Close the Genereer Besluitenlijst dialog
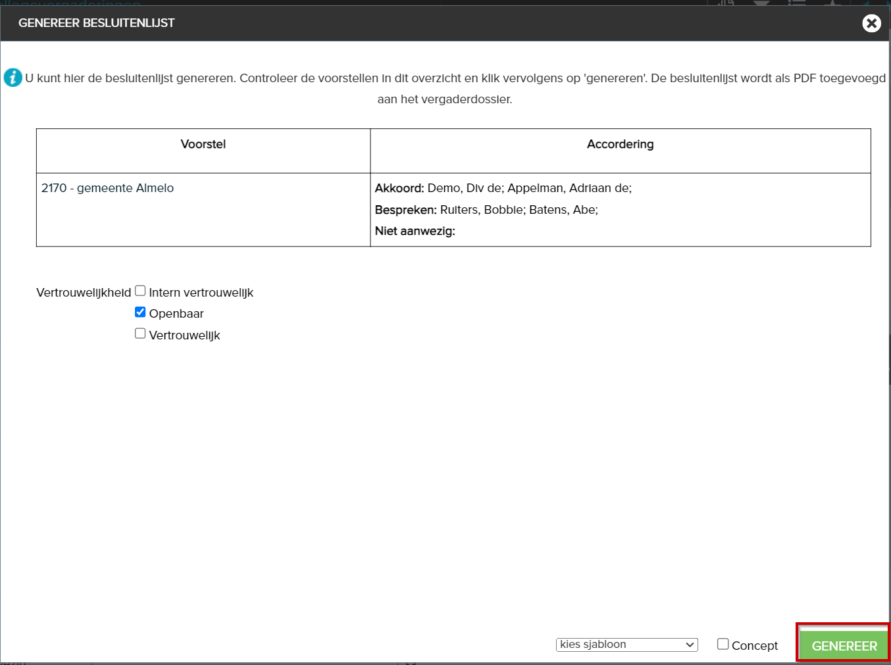Screen dimensions: 891x665 pyautogui.click(x=871, y=24)
